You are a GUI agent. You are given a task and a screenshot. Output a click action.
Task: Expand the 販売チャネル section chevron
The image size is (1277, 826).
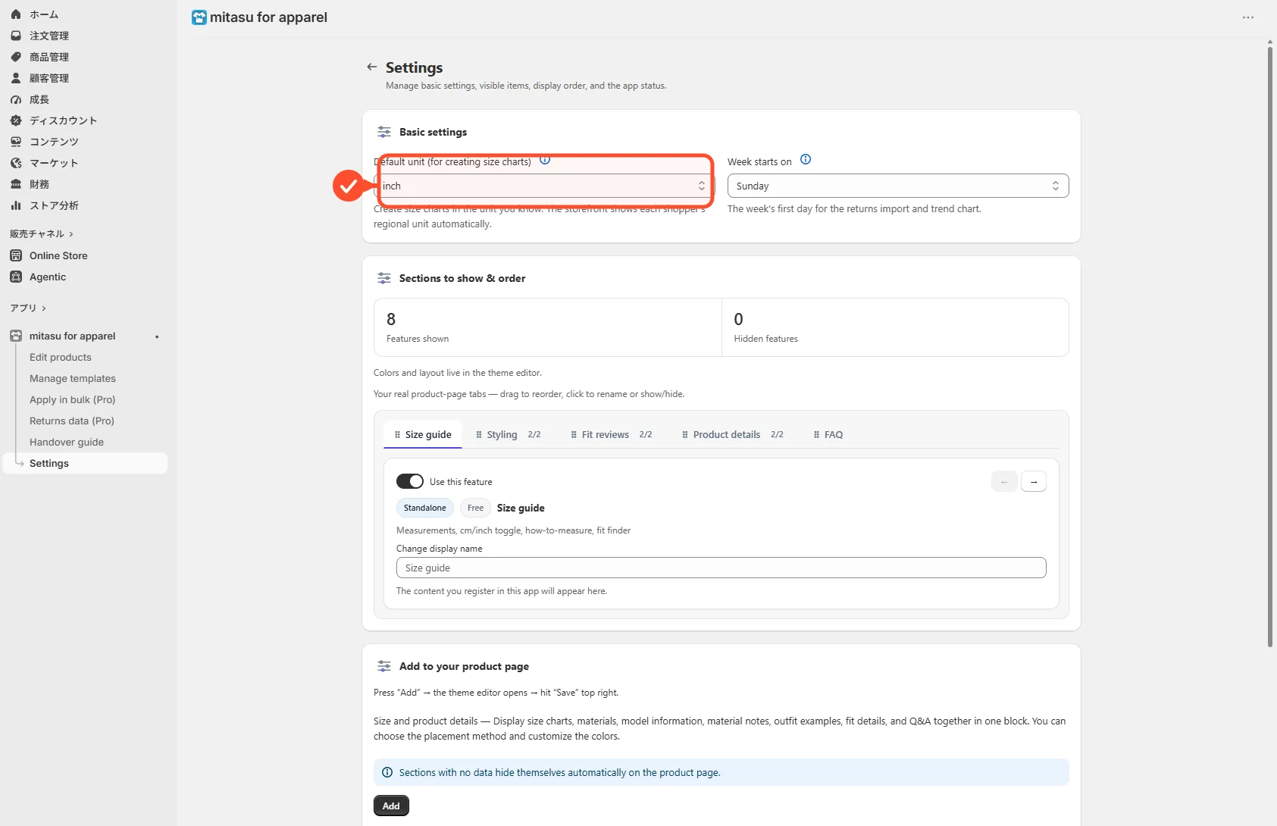(71, 234)
